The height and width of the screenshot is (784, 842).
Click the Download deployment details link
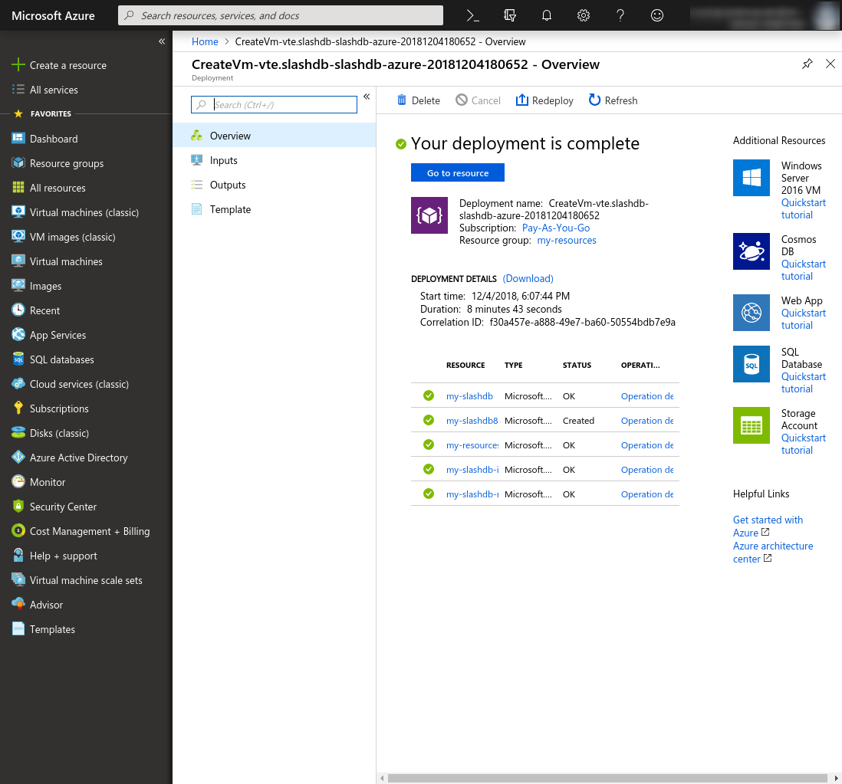pyautogui.click(x=528, y=278)
